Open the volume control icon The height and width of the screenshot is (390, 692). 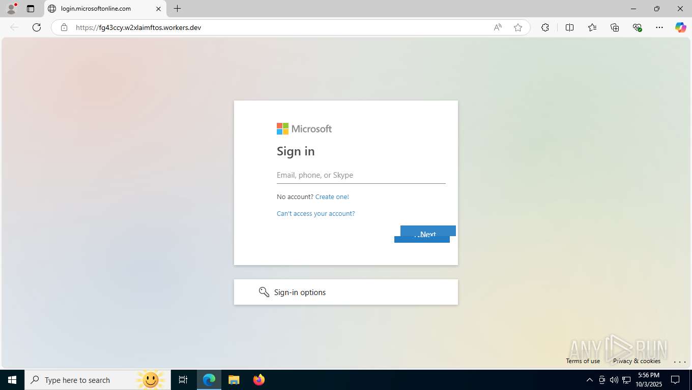click(614, 380)
